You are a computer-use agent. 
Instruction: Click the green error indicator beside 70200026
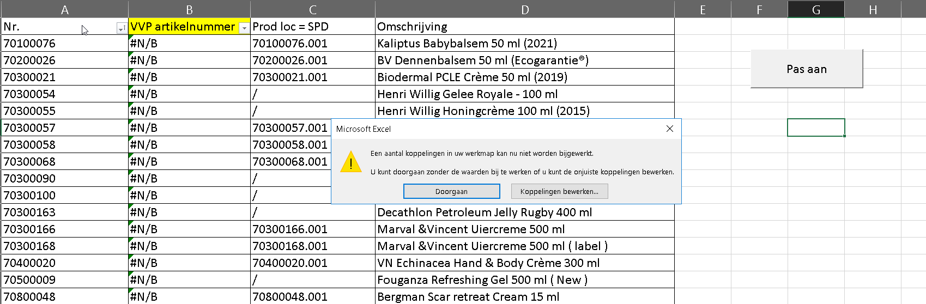click(131, 54)
